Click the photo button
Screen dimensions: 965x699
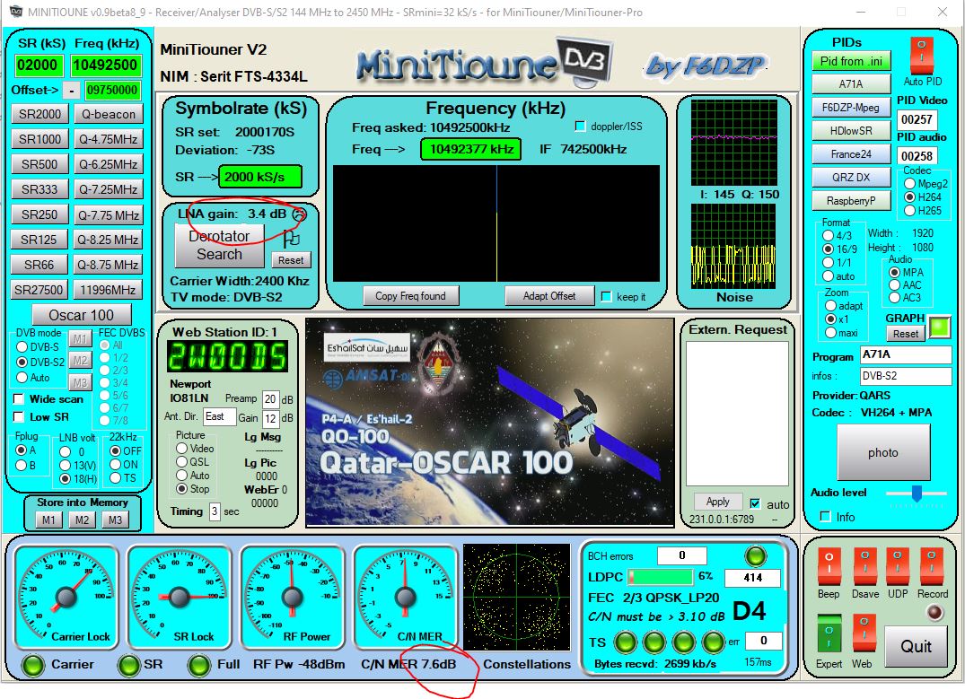click(883, 452)
